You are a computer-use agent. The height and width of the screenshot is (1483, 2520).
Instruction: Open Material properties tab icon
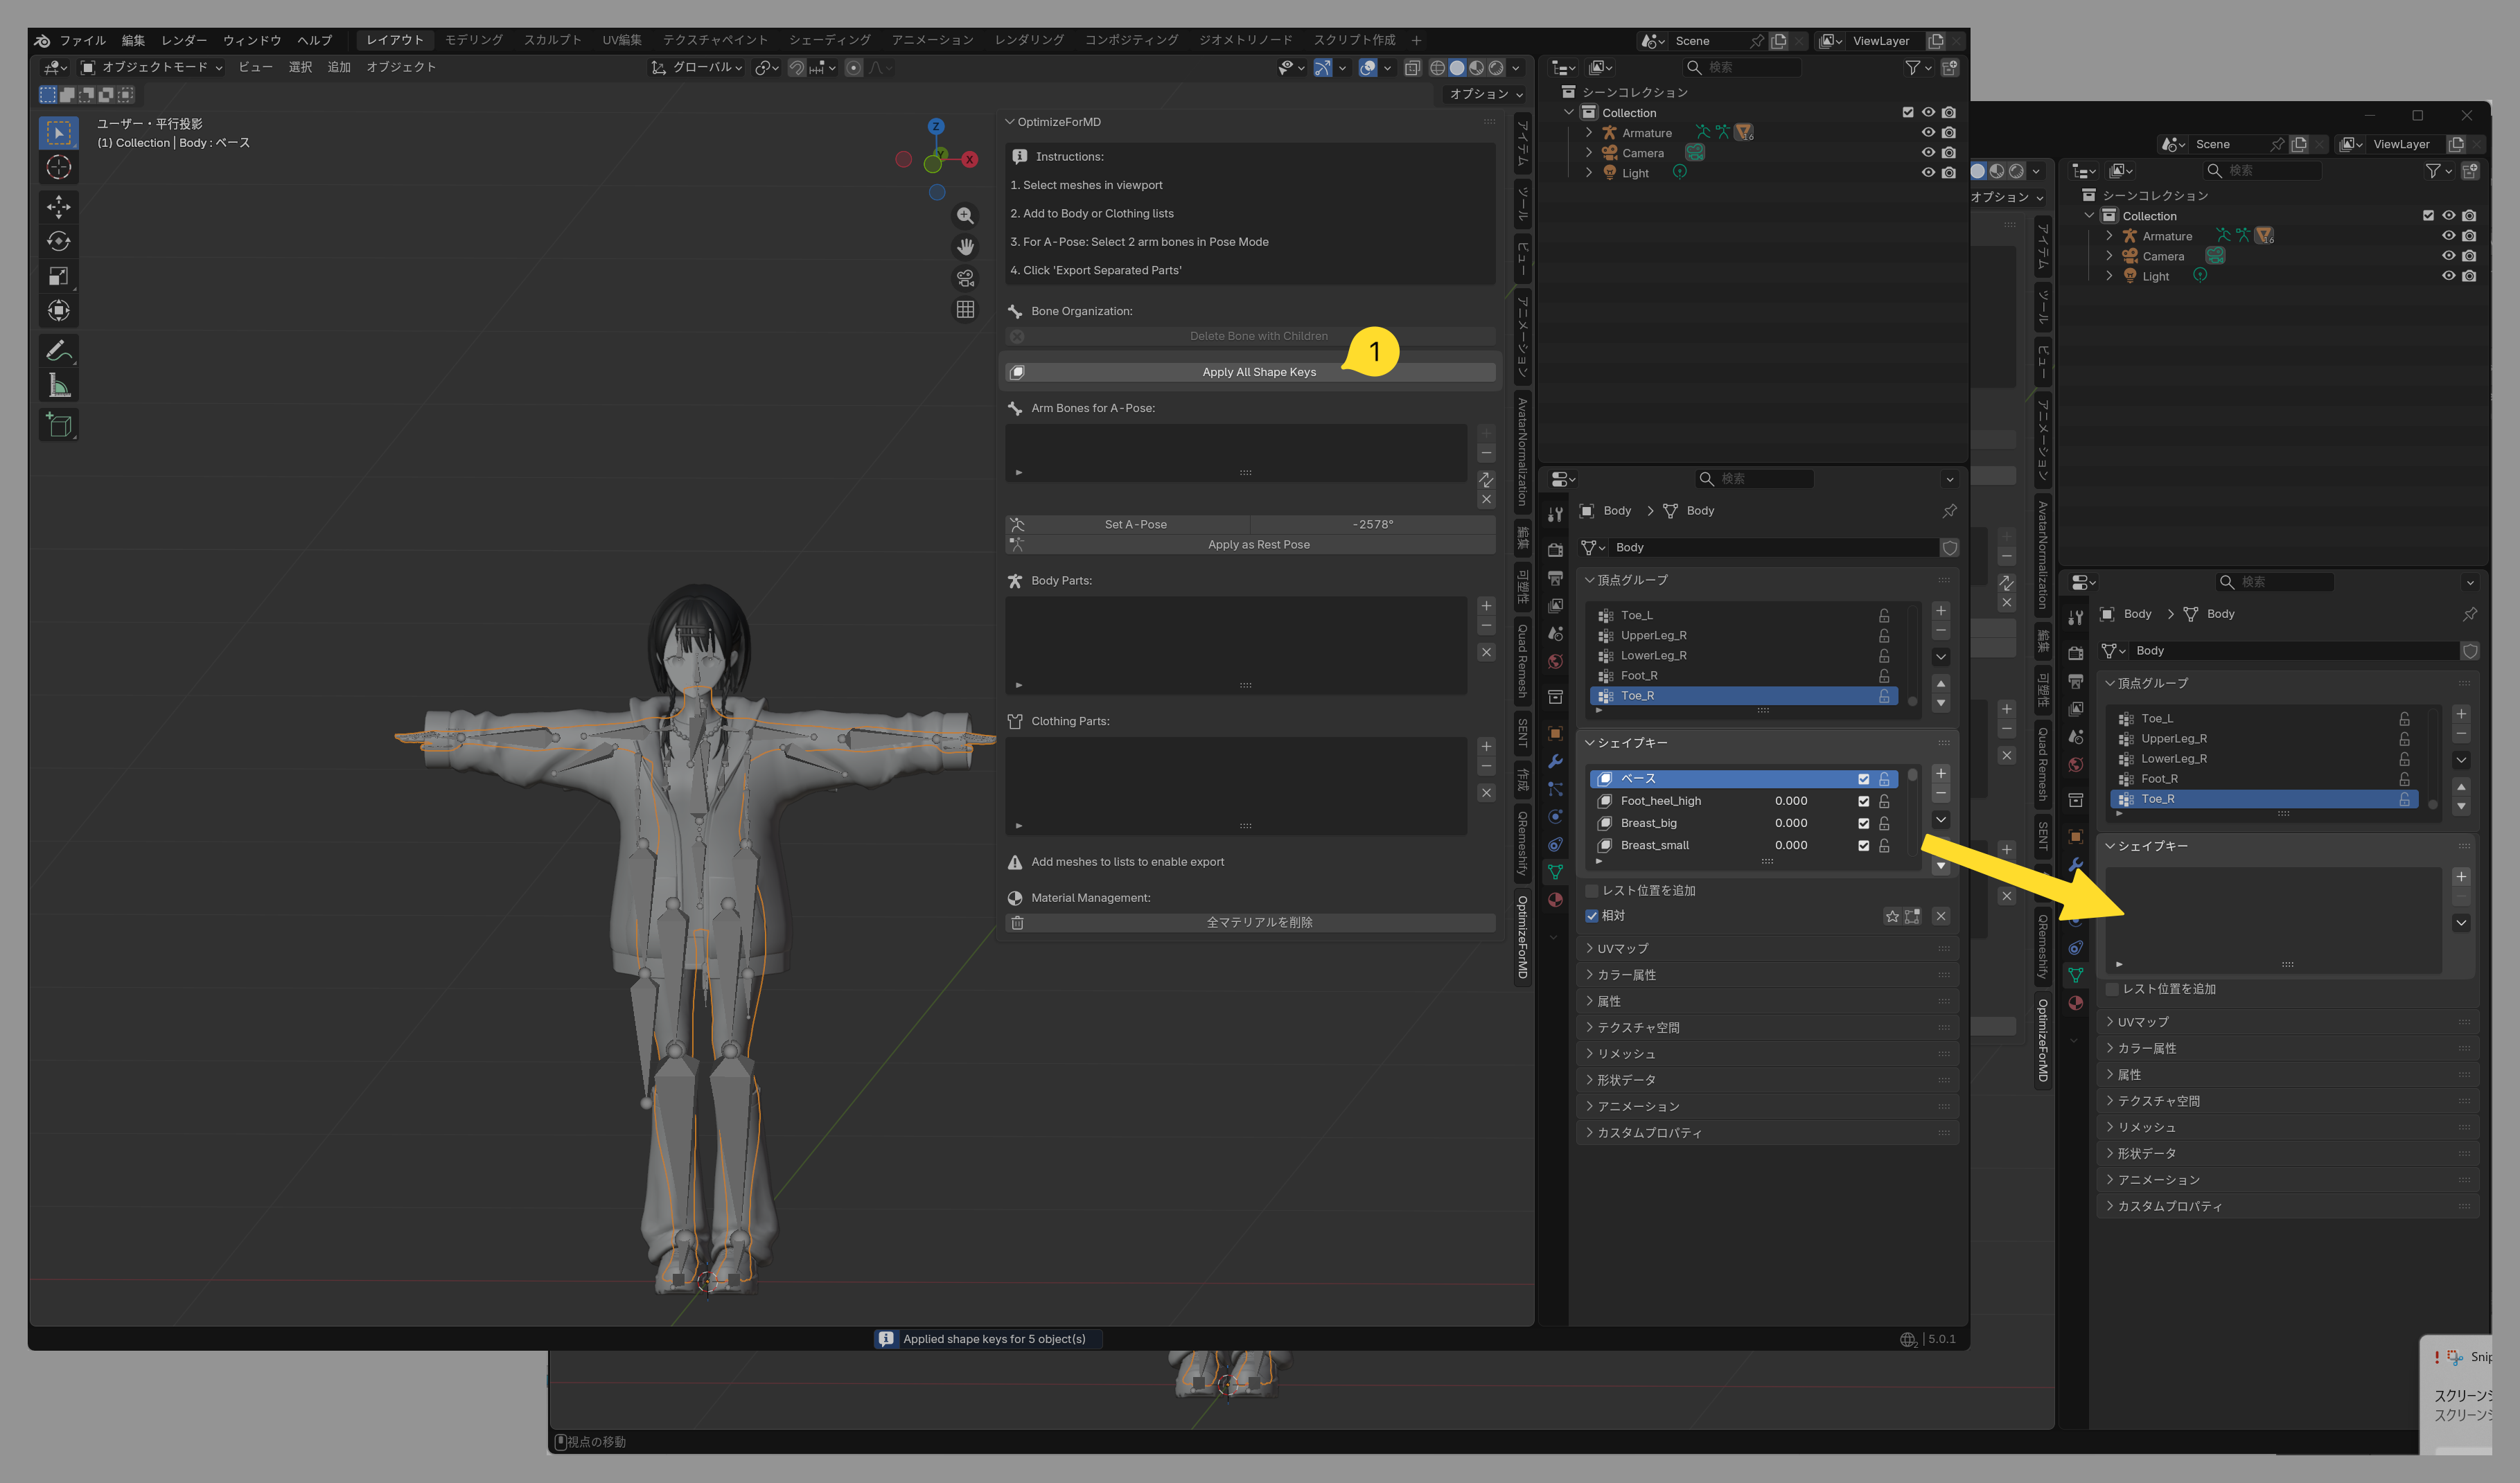(x=1555, y=900)
